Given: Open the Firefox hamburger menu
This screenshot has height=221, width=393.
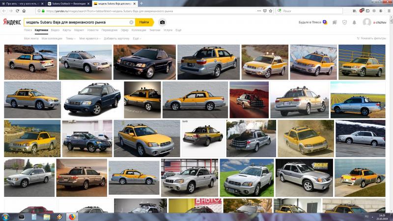Looking at the screenshot, I should click(x=389, y=11).
